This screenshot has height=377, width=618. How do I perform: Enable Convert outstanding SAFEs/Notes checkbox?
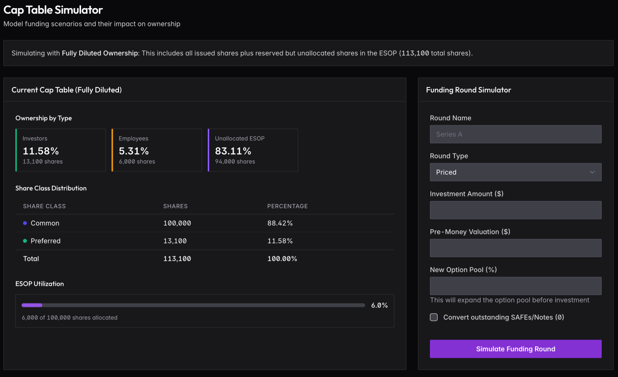pos(434,317)
